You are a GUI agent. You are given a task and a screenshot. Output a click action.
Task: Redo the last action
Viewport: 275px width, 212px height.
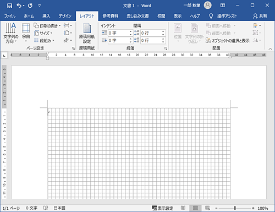pos(30,6)
